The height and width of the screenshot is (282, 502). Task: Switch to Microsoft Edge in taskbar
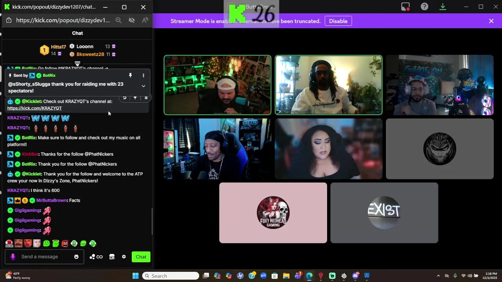[309, 276]
